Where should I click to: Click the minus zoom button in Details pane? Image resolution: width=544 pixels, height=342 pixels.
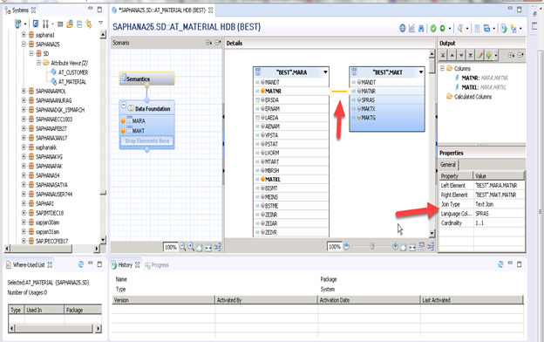pos(346,246)
